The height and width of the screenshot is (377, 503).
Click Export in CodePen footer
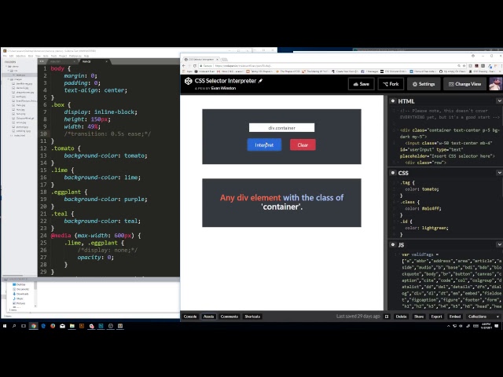436,317
